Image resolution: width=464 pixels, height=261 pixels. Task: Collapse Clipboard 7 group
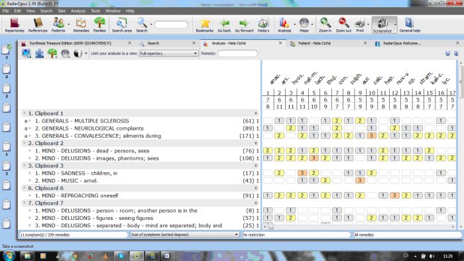pyautogui.click(x=24, y=203)
